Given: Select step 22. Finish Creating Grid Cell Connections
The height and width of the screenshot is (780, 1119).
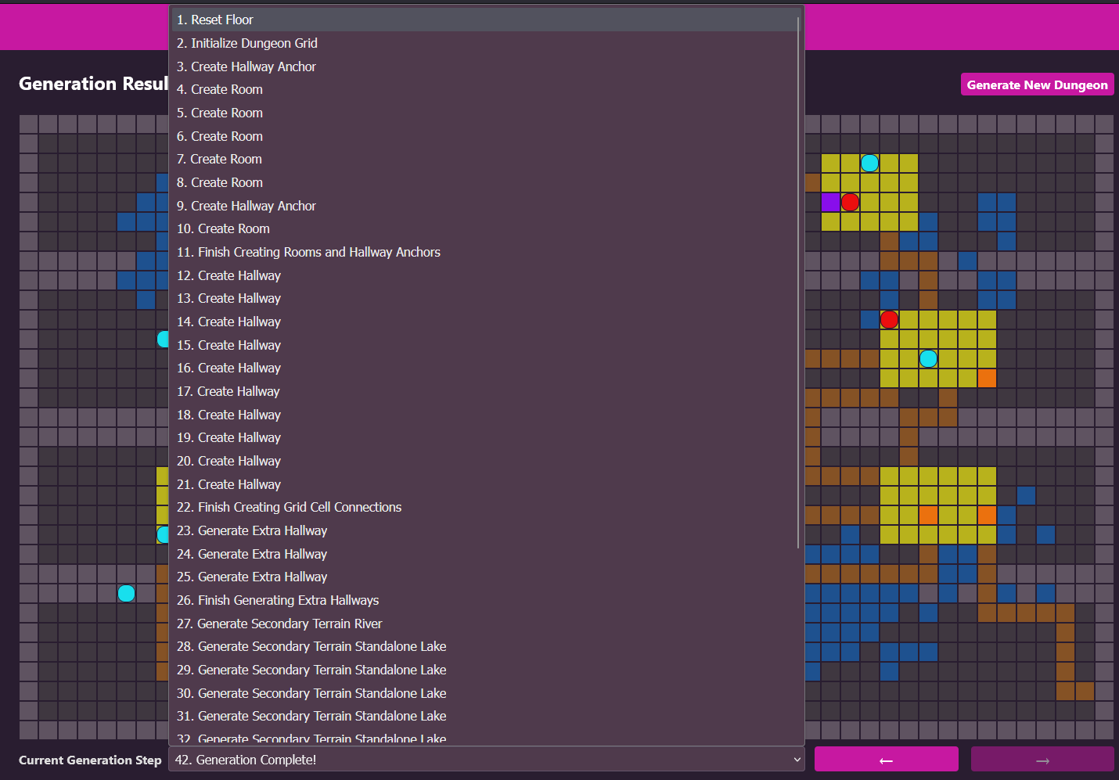Looking at the screenshot, I should pyautogui.click(x=485, y=507).
